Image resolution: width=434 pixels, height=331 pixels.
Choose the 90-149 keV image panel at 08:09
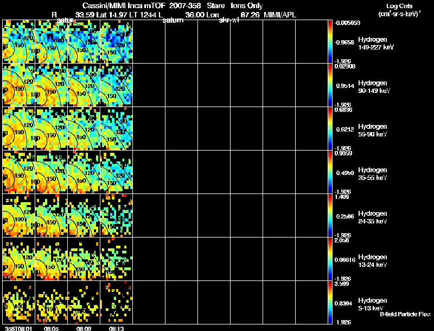click(x=84, y=85)
